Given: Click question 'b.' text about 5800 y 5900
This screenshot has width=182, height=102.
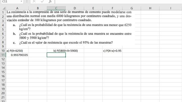Looking at the screenshot, I should [72, 36].
